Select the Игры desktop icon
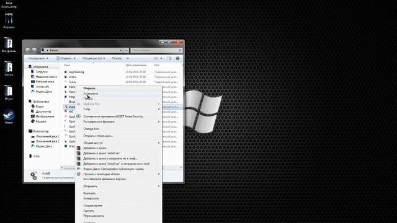The width and height of the screenshot is (397, 223). 9,92
